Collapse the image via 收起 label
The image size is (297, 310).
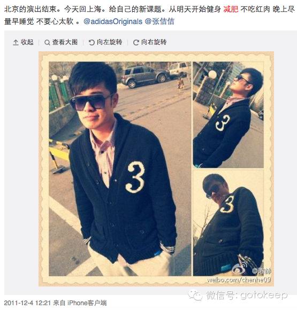[27, 42]
